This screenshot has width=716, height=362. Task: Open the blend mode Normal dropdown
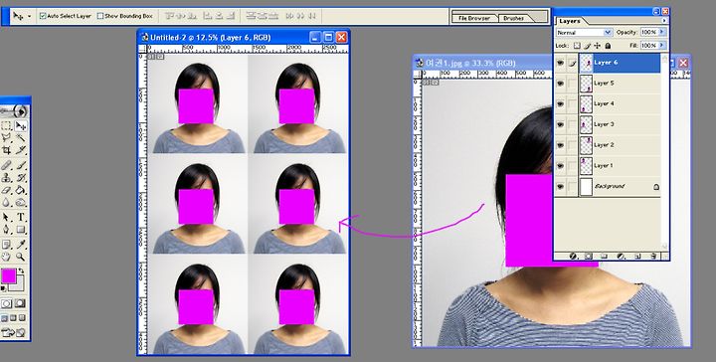pos(584,33)
